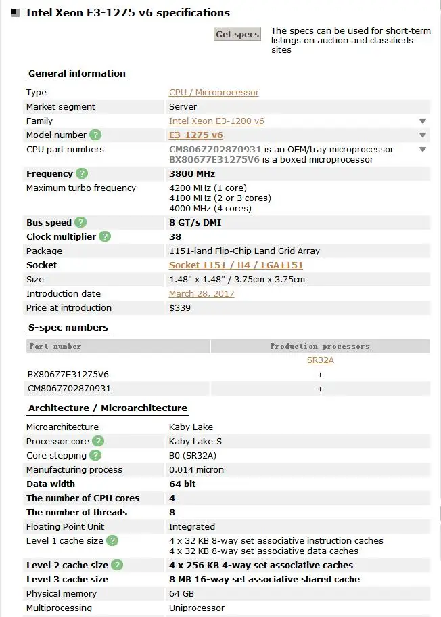This screenshot has height=617, width=441.
Task: Click Core stepping help icon
Action: tap(95, 455)
